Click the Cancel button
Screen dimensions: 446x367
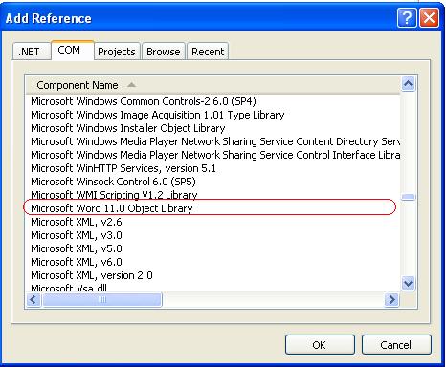coord(396,345)
